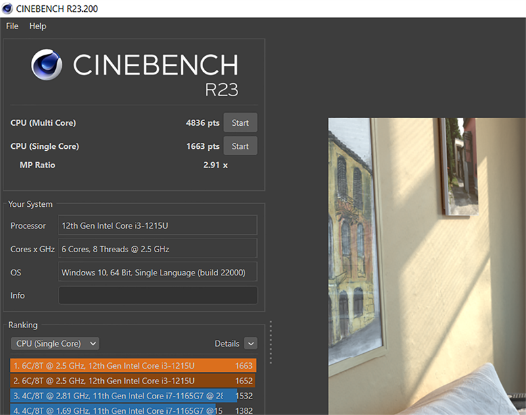Expand the Details chevron dropdown
The height and width of the screenshot is (415, 526).
click(251, 343)
